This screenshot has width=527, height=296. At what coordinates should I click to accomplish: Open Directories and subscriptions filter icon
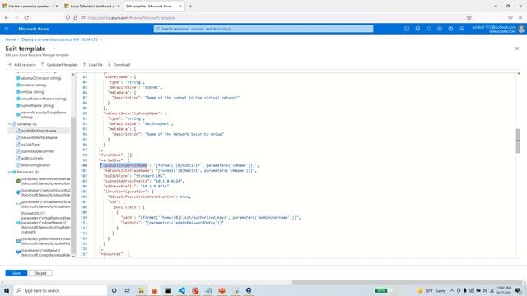tap(417, 29)
